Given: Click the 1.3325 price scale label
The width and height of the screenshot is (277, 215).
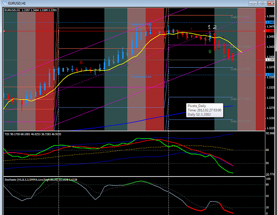Looking at the screenshot, I should [x=270, y=88].
